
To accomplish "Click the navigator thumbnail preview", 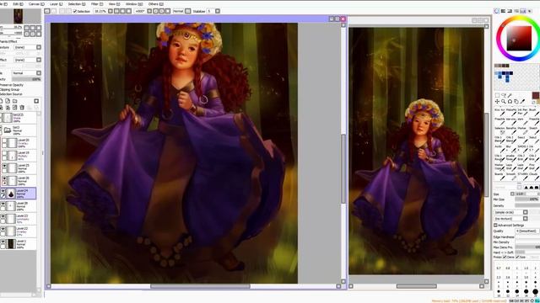I will pos(18,16).
